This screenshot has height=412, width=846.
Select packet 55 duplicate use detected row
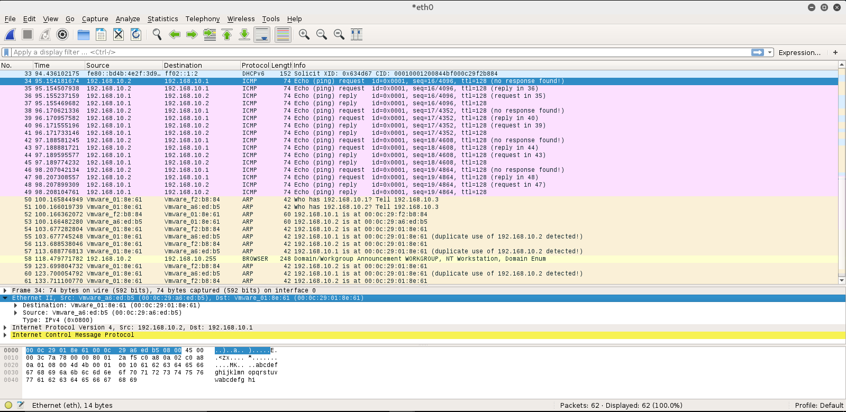click(419, 236)
